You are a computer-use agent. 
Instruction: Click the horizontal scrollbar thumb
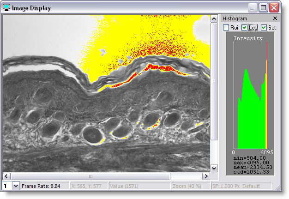[90, 176]
